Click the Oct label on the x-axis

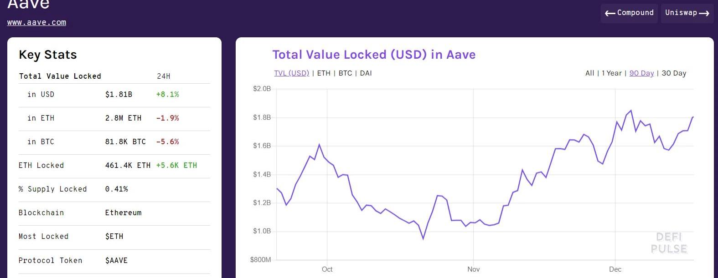tap(327, 269)
